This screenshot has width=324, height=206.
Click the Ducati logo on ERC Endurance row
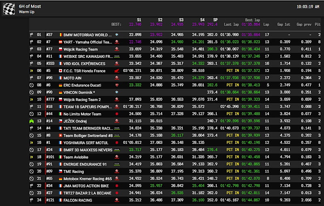click(x=117, y=85)
